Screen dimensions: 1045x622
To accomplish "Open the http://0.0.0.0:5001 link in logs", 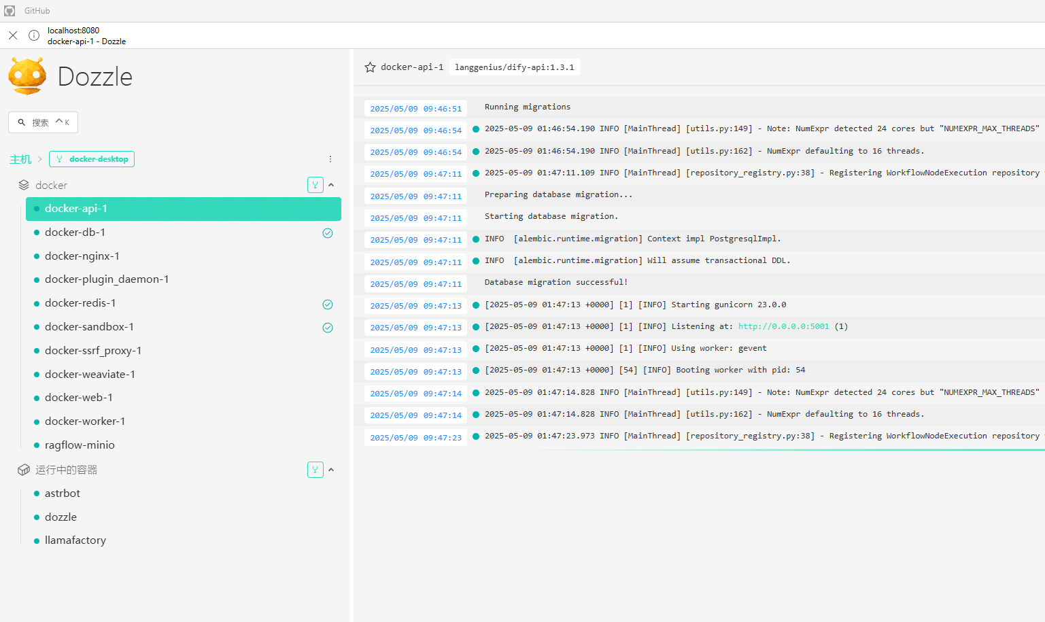I will [783, 326].
